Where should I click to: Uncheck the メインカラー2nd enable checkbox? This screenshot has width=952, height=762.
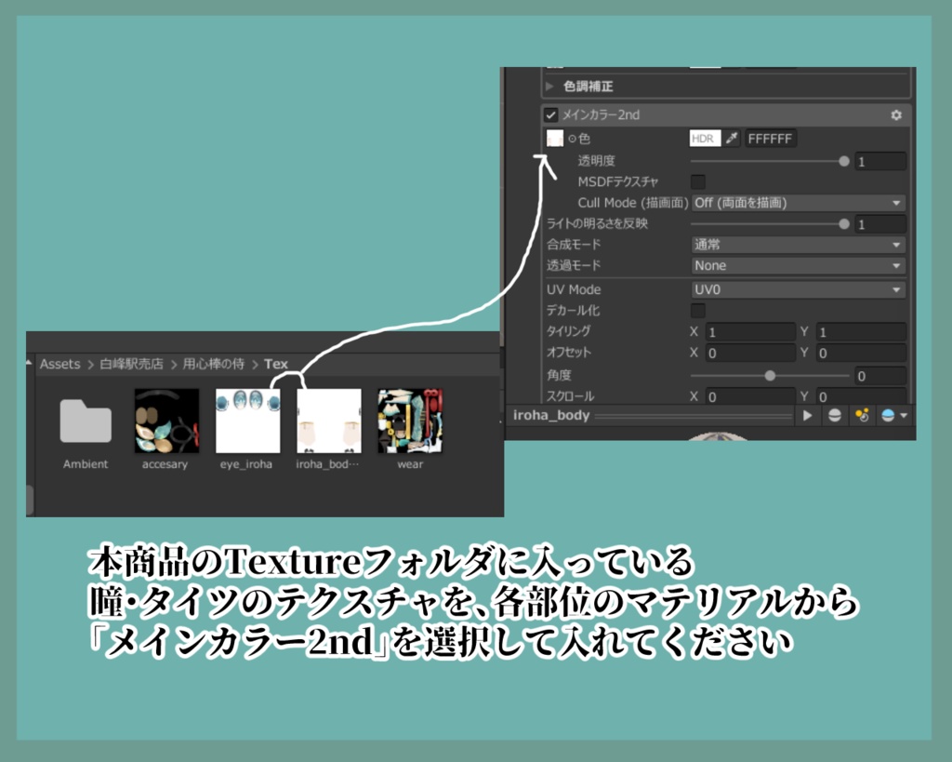click(549, 115)
